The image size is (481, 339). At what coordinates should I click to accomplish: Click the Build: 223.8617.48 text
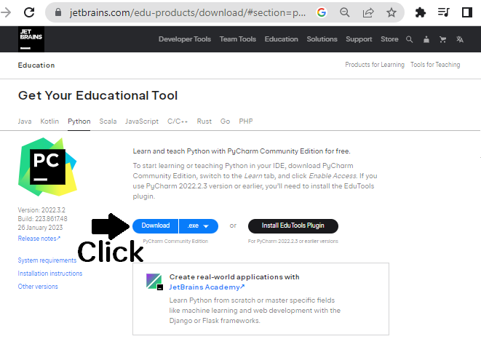point(42,219)
